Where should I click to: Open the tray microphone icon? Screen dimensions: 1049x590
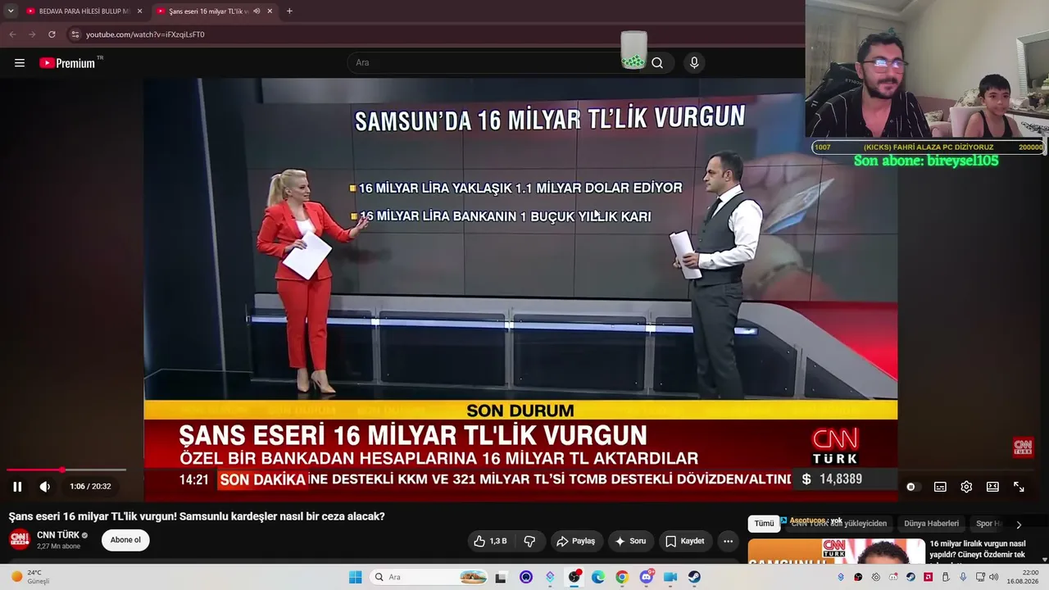point(963,577)
